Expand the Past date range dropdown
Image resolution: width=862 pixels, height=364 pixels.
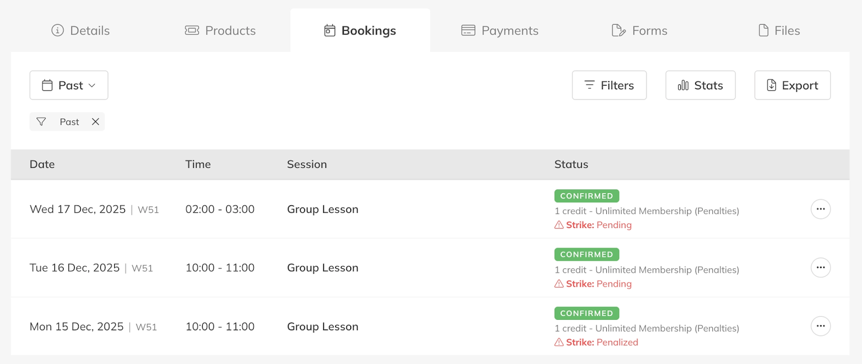tap(69, 85)
